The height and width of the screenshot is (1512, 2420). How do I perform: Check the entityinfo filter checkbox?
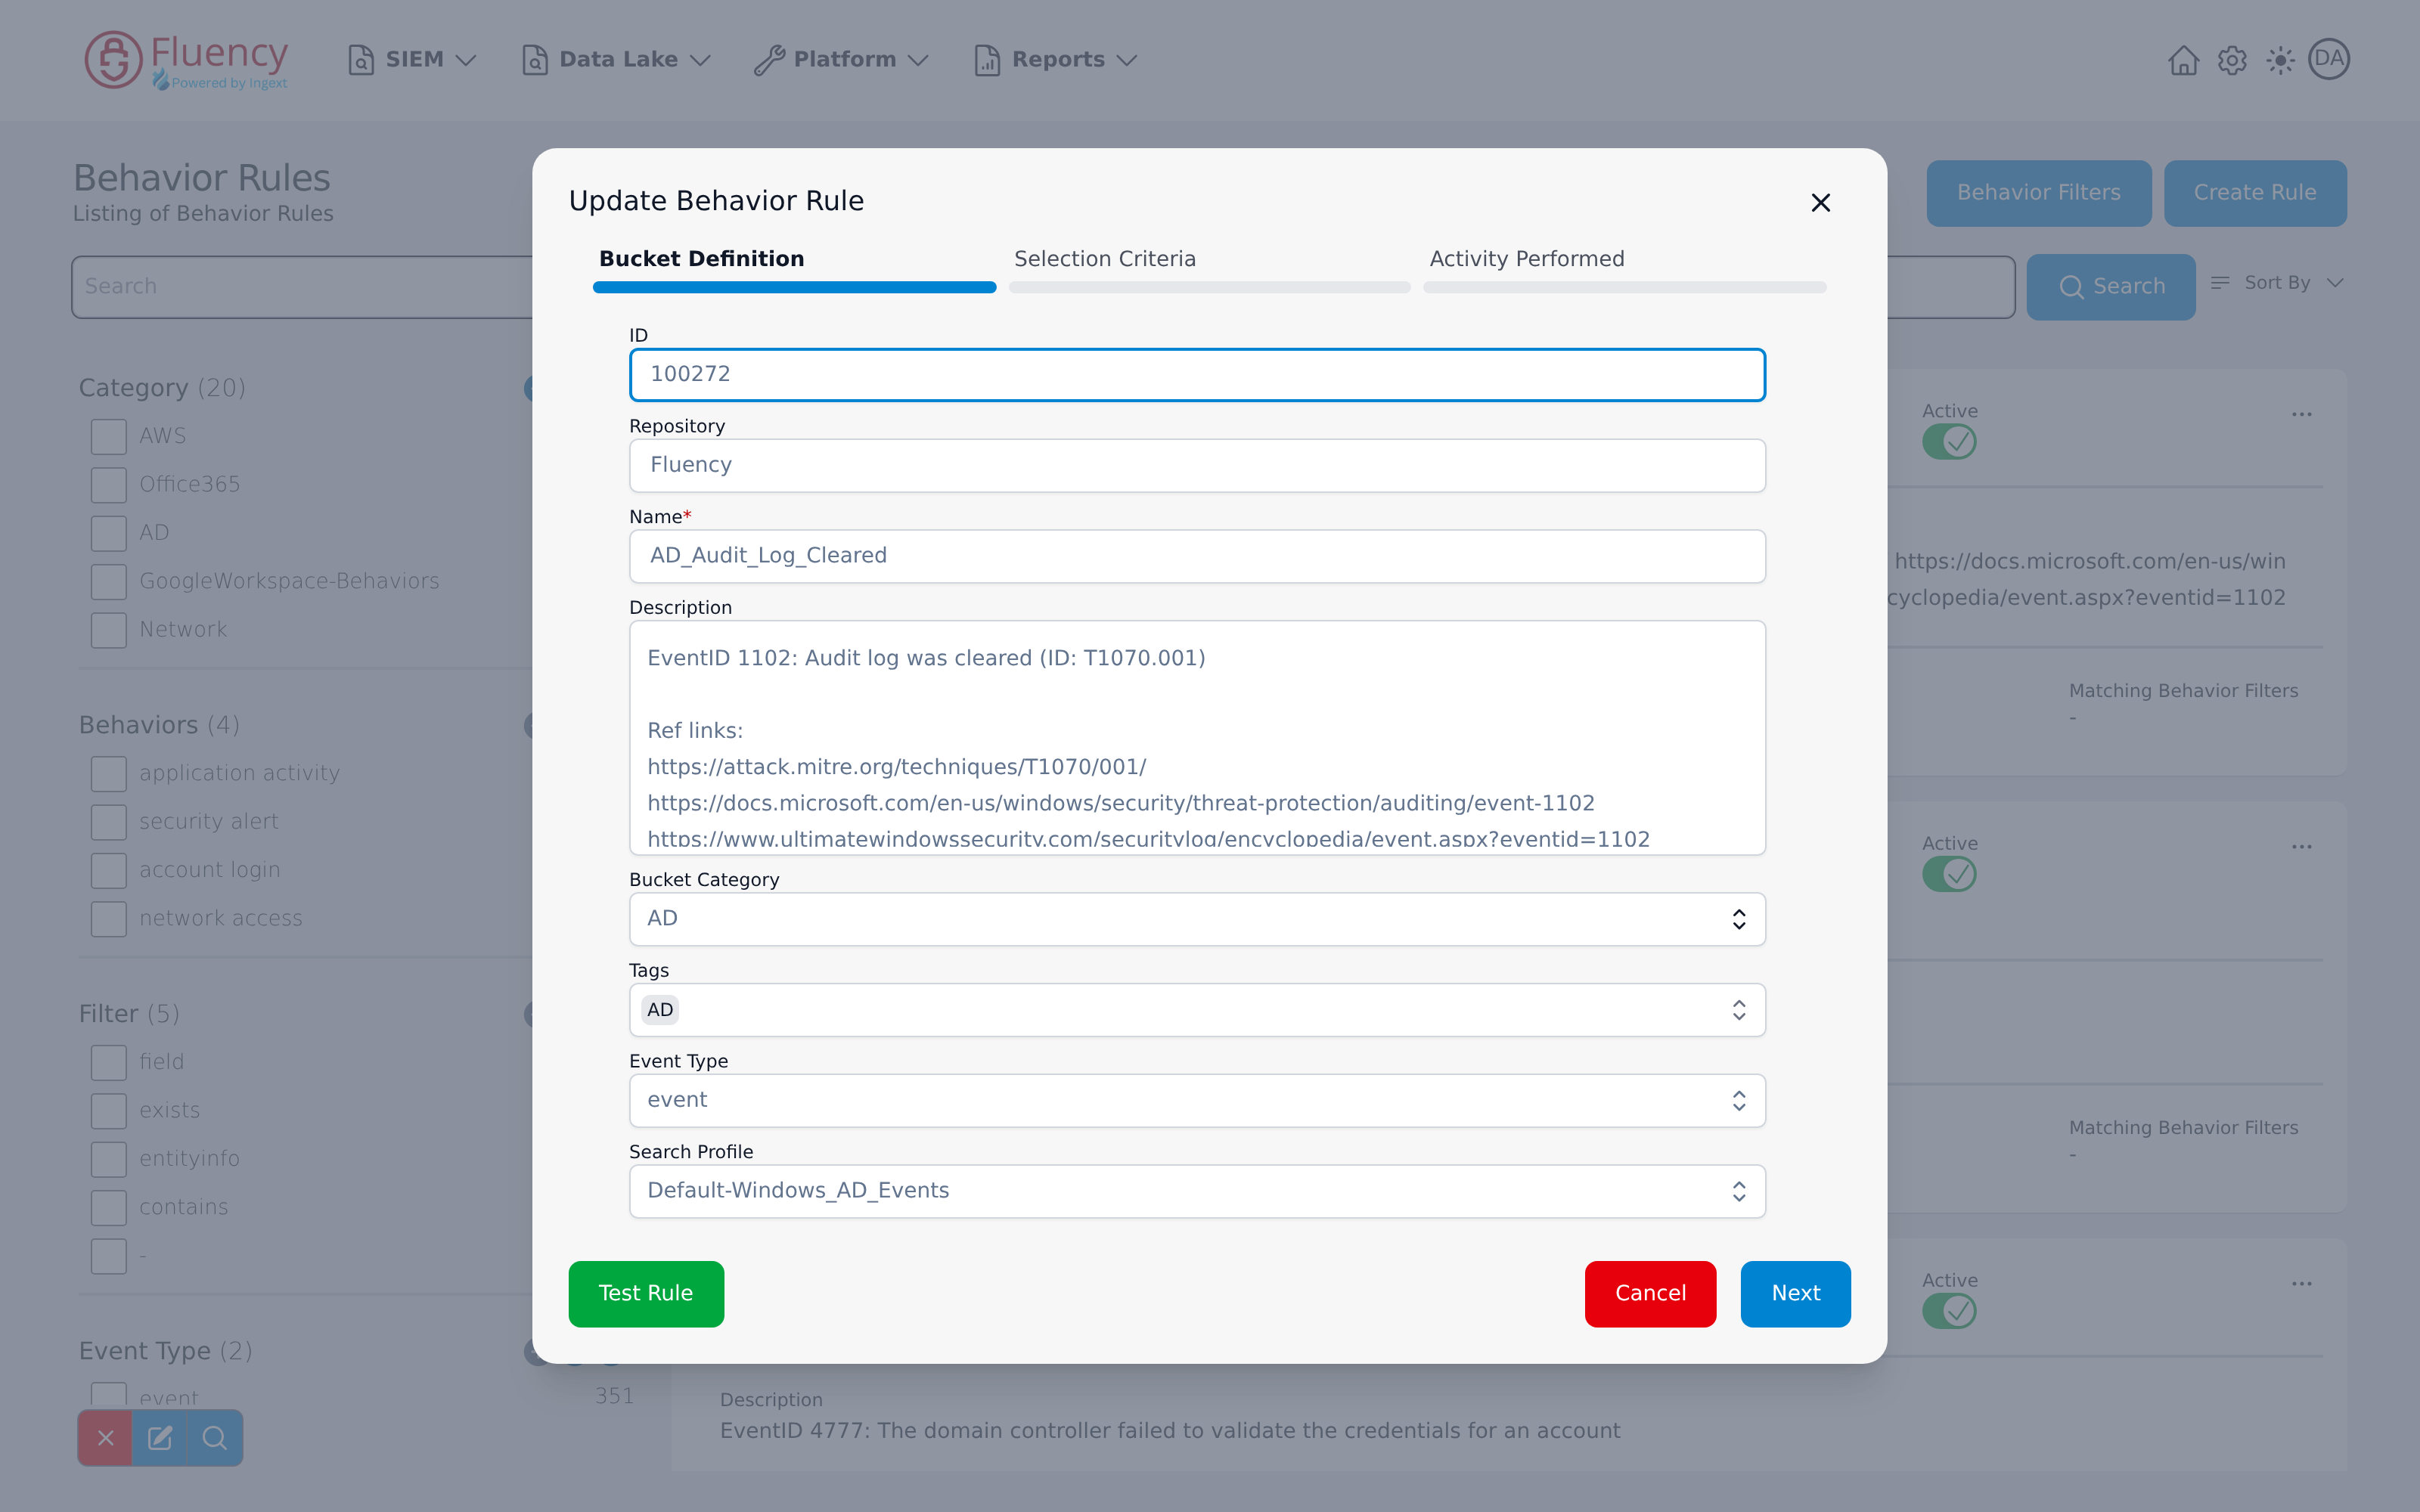click(109, 1159)
